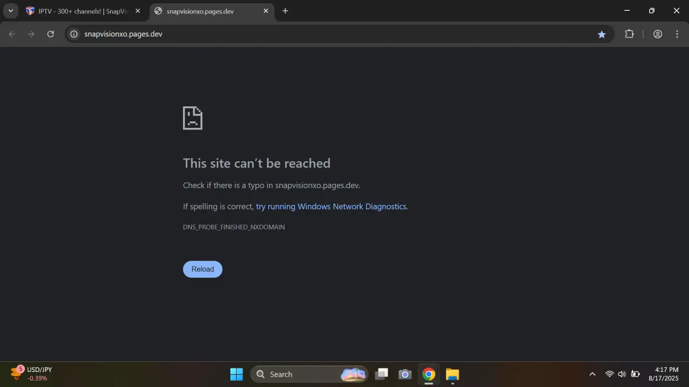Launch the Camera app from taskbar
689x387 pixels.
pyautogui.click(x=405, y=374)
